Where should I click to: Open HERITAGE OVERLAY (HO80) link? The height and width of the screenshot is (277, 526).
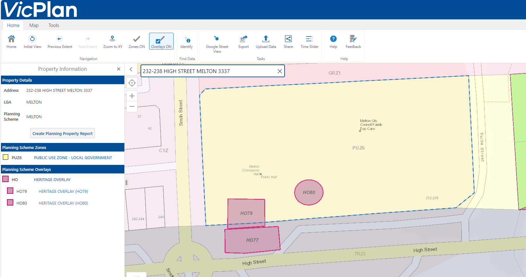tap(63, 203)
